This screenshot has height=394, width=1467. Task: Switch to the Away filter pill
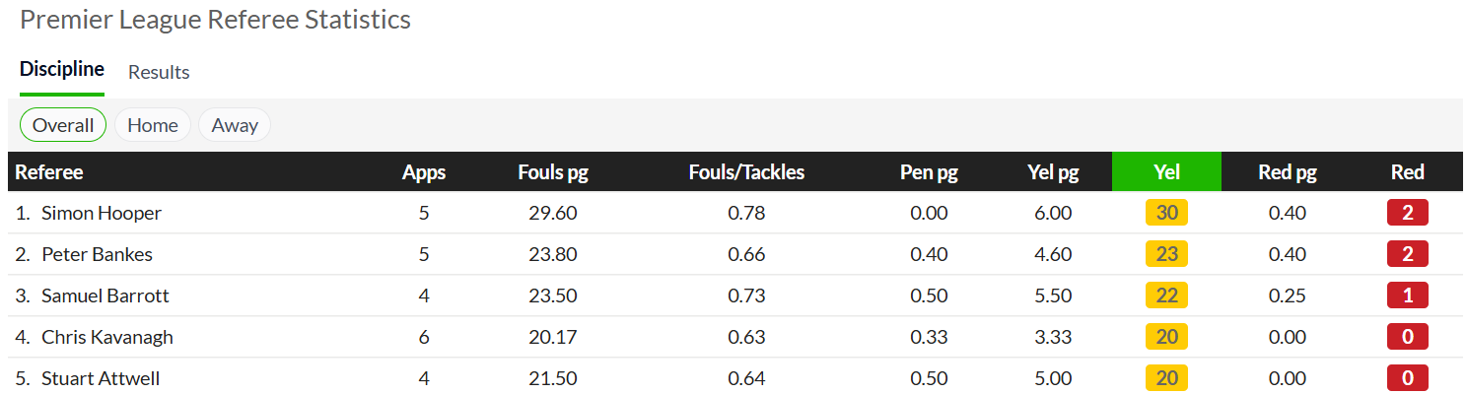click(235, 125)
